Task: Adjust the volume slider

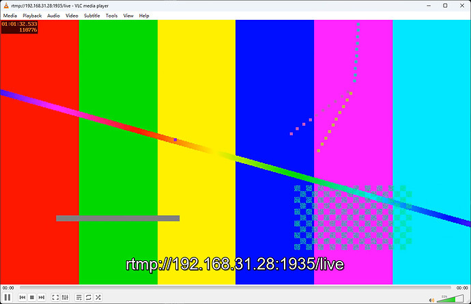Action: click(x=451, y=299)
